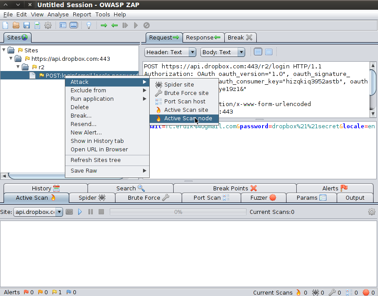Viewport: 378px width, 296px height.
Task: Choose Spider site from Attack submenu
Action: pyautogui.click(x=184, y=84)
